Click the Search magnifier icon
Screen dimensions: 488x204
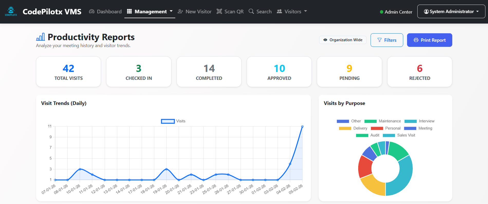pyautogui.click(x=251, y=12)
